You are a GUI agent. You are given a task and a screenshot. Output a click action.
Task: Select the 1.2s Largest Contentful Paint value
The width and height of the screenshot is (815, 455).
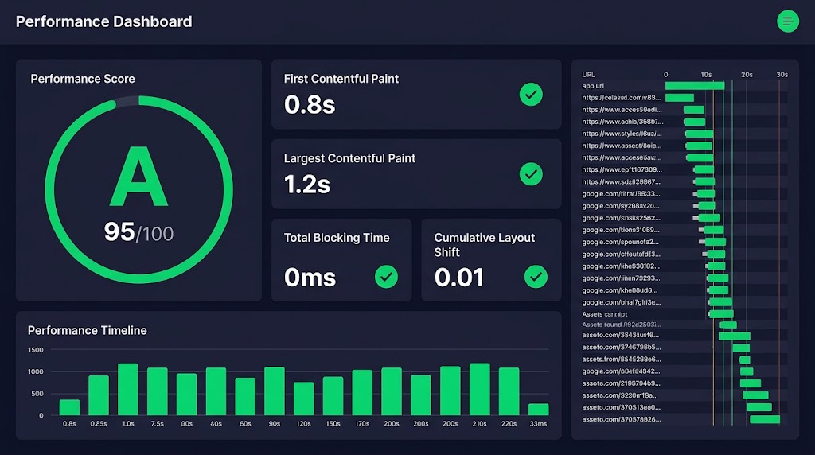point(307,185)
